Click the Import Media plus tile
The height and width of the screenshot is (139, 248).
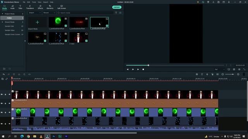(x=37, y=22)
